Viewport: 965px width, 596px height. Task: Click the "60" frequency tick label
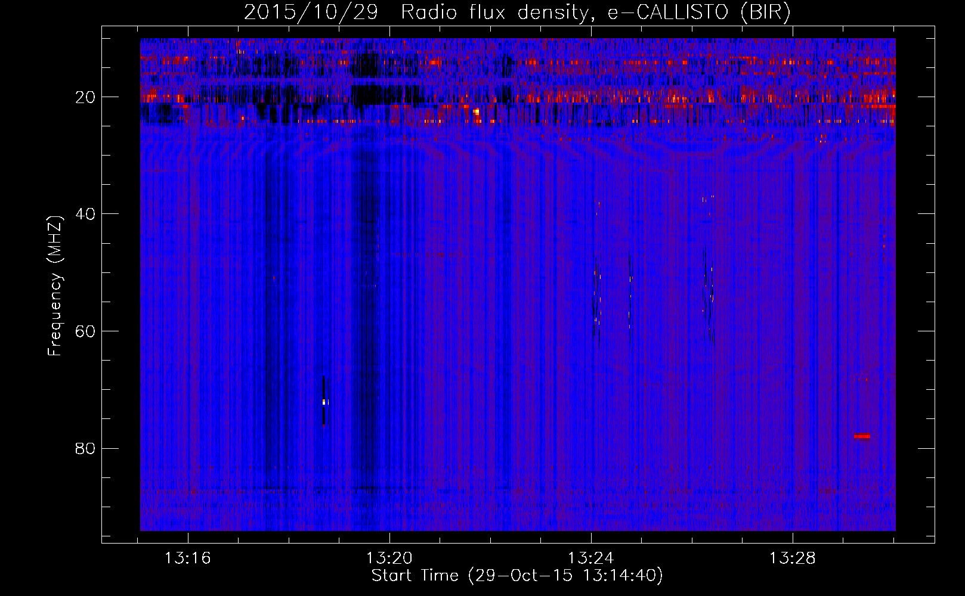[85, 331]
